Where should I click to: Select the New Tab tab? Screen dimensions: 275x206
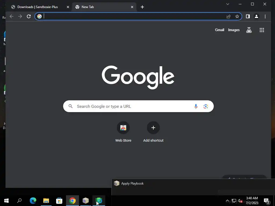click(x=104, y=7)
